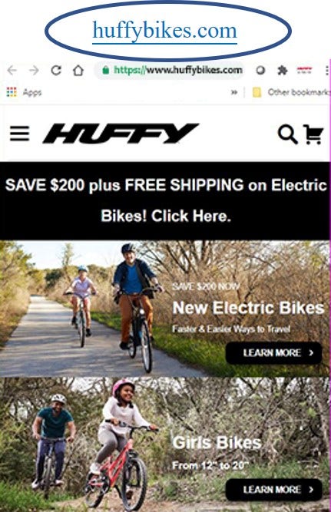The height and width of the screenshot is (512, 331).
Task: Open the site search magnifier icon
Action: pyautogui.click(x=287, y=134)
